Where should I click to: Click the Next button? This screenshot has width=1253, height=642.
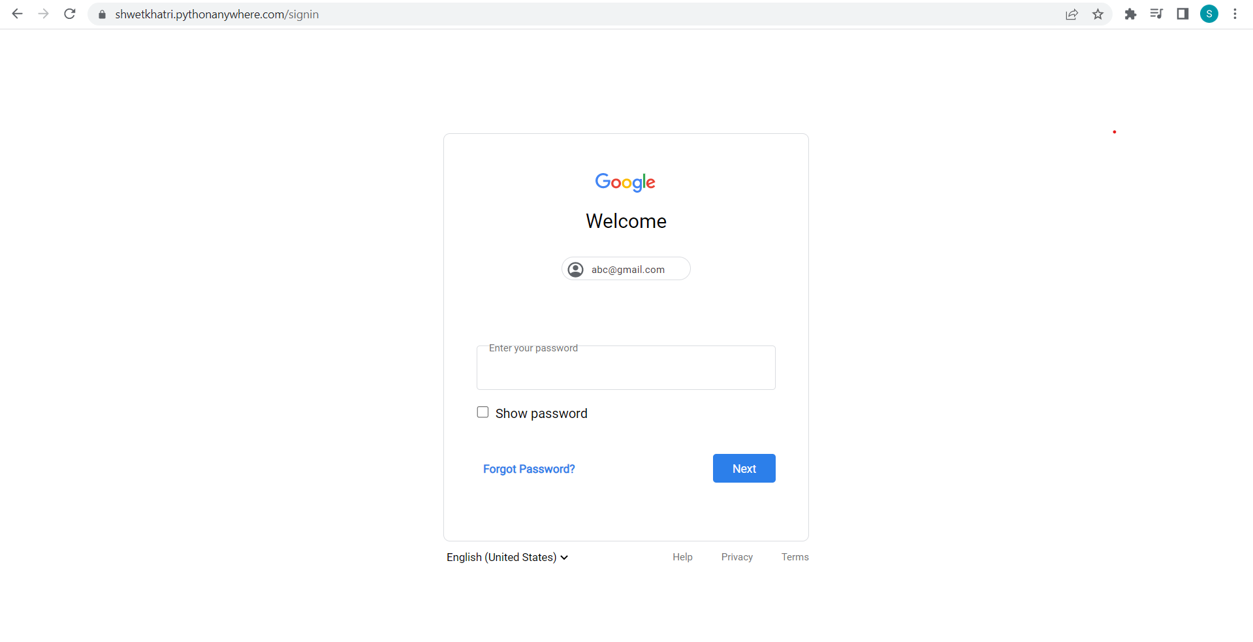point(744,468)
